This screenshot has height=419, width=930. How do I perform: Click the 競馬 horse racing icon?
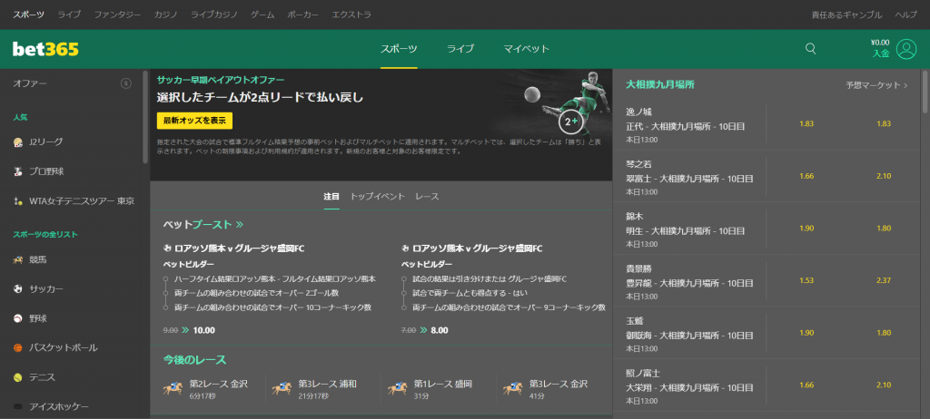click(18, 259)
